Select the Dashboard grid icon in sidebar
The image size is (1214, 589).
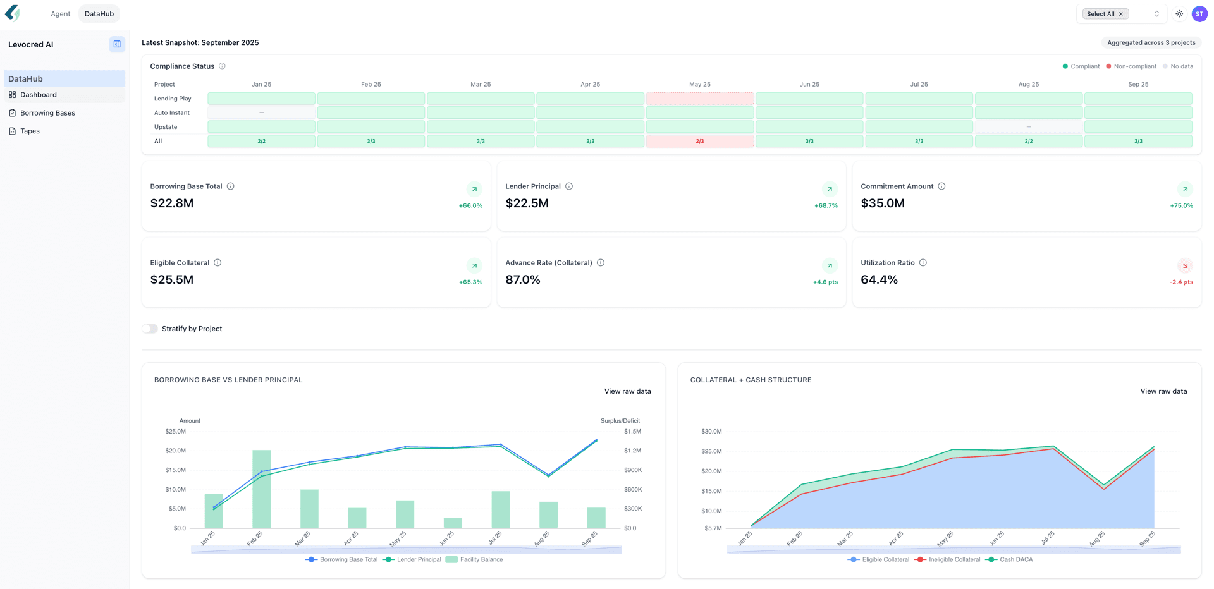point(13,95)
